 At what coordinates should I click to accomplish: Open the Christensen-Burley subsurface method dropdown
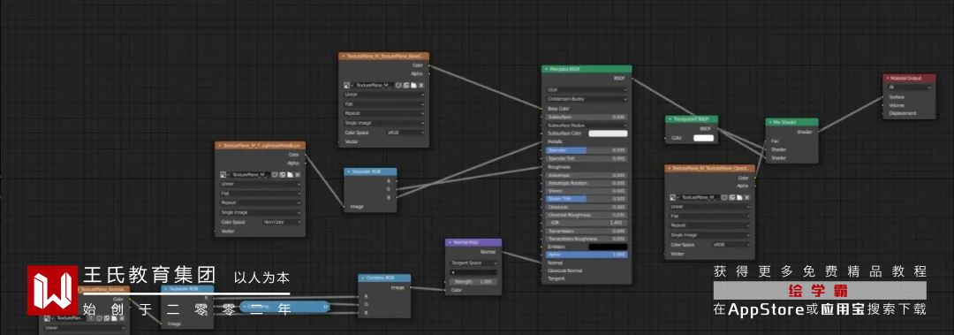pos(587,98)
